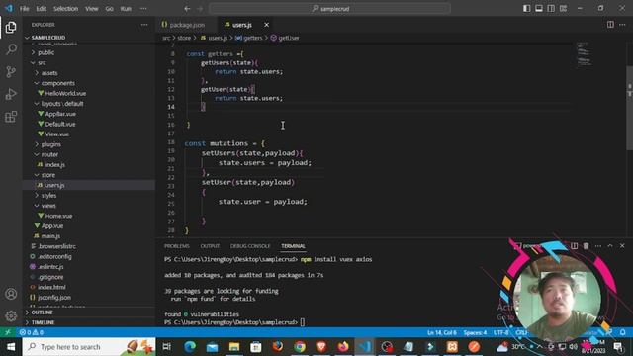
Task: Click the samplecrud command center search box
Action: (x=329, y=9)
